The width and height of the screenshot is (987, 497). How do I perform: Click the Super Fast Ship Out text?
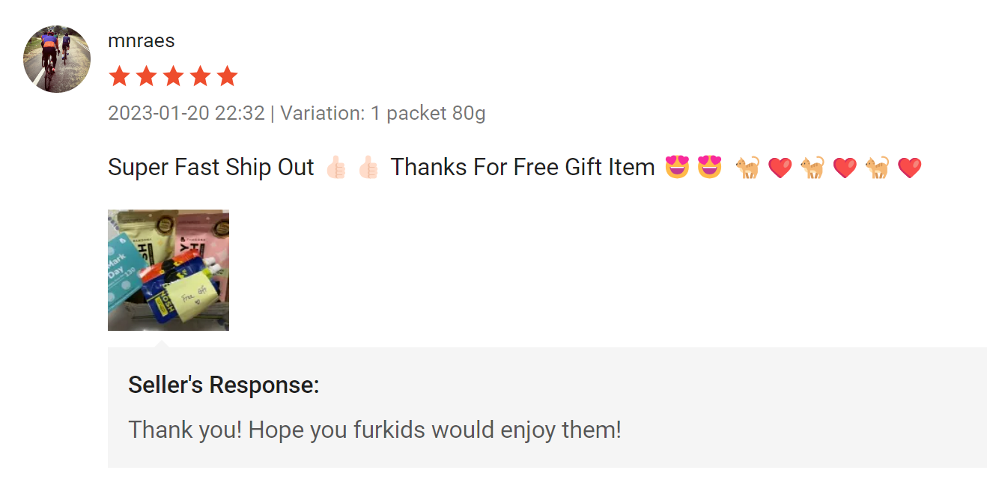point(210,168)
